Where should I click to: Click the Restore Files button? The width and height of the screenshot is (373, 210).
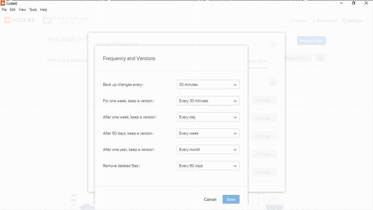coord(311,41)
